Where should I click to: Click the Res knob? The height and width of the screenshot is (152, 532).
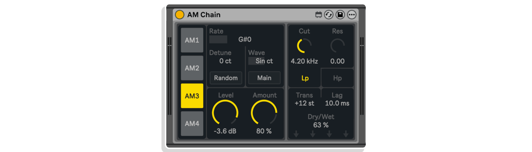pyautogui.click(x=337, y=46)
